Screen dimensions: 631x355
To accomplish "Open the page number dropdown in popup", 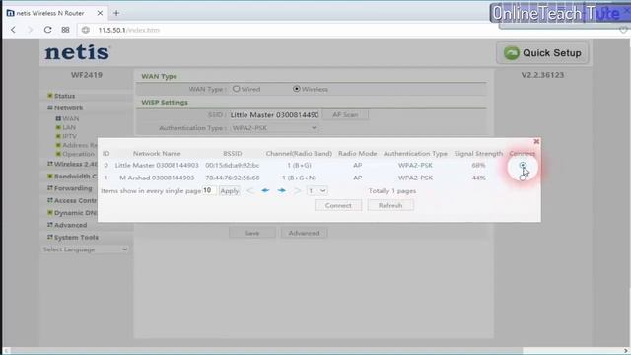I will tap(316, 190).
